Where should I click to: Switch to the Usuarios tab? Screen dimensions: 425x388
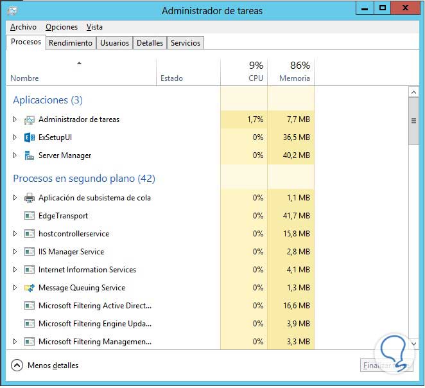[x=114, y=43]
